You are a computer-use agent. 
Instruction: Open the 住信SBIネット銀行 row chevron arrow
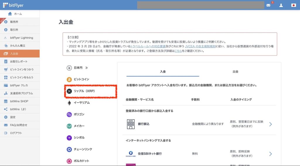click(x=270, y=154)
